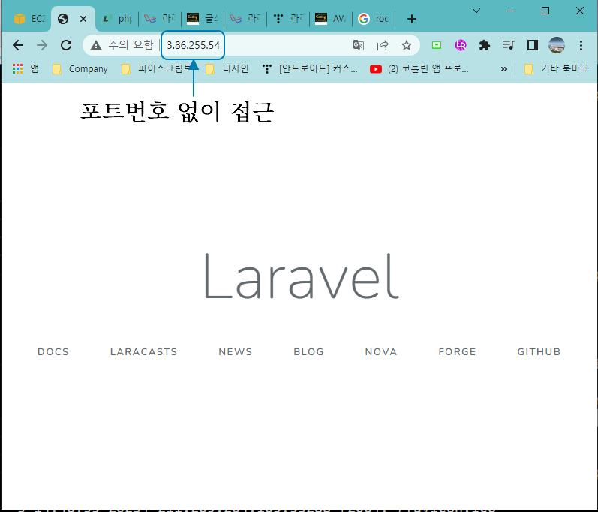Image resolution: width=598 pixels, height=512 pixels.
Task: Open the media controls playlist icon
Action: pyautogui.click(x=509, y=45)
